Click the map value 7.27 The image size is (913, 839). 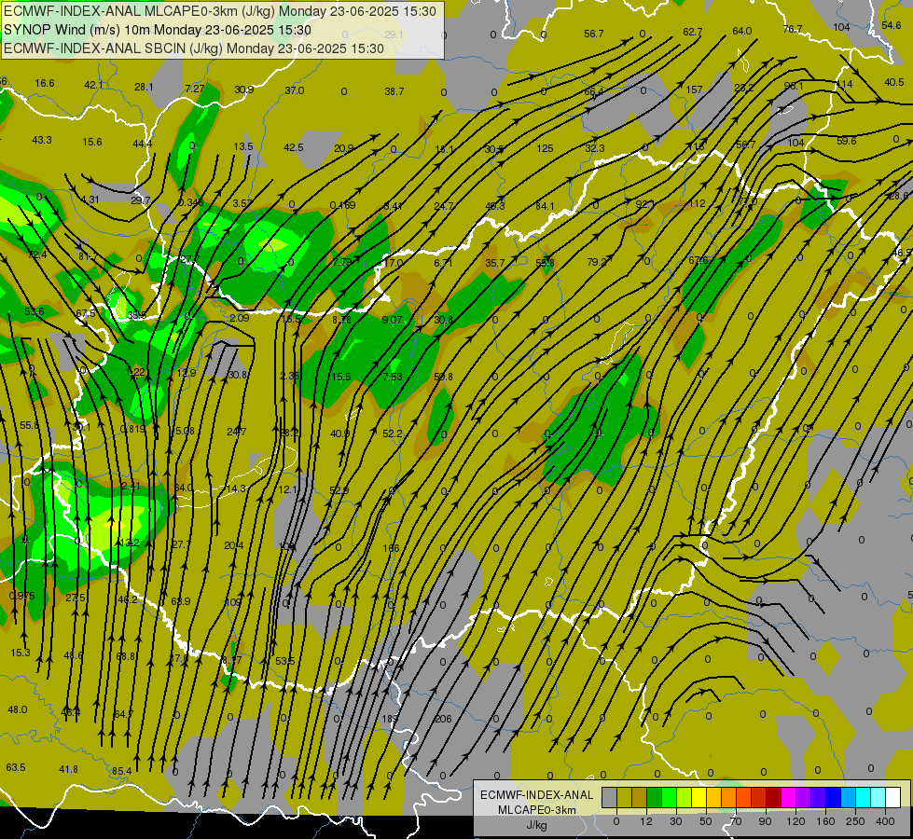coord(195,89)
